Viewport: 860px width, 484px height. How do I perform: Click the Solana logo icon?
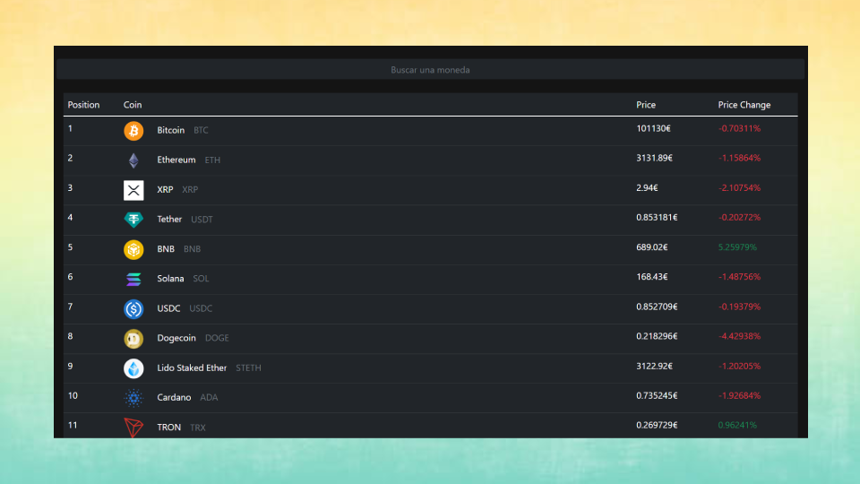(x=133, y=279)
